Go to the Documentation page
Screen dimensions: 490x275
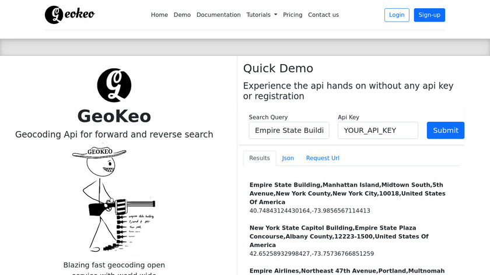218,15
